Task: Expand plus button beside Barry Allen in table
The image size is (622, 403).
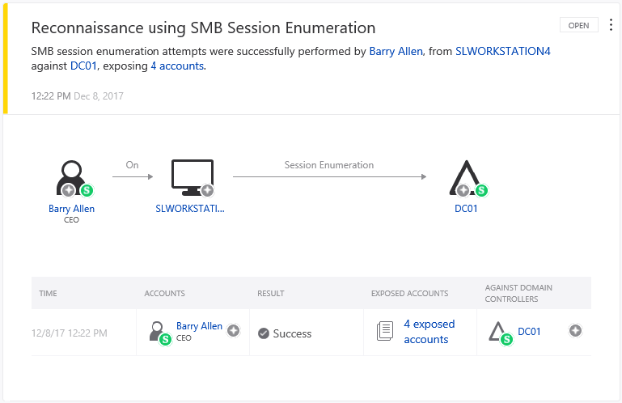Action: click(234, 330)
